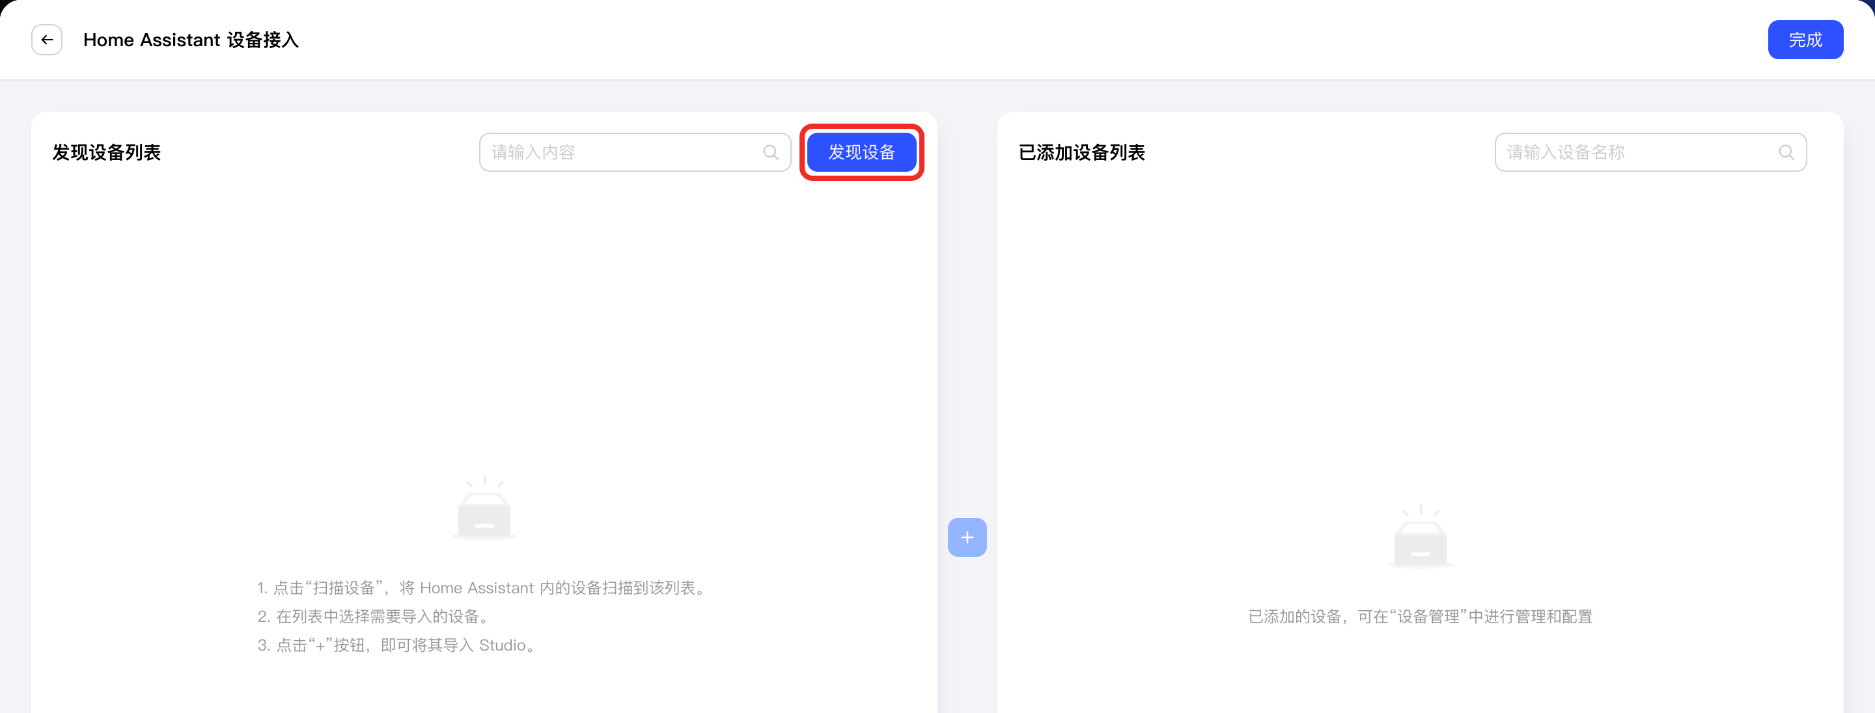Image resolution: width=1875 pixels, height=713 pixels.
Task: Go back using the arrow button
Action: [47, 39]
